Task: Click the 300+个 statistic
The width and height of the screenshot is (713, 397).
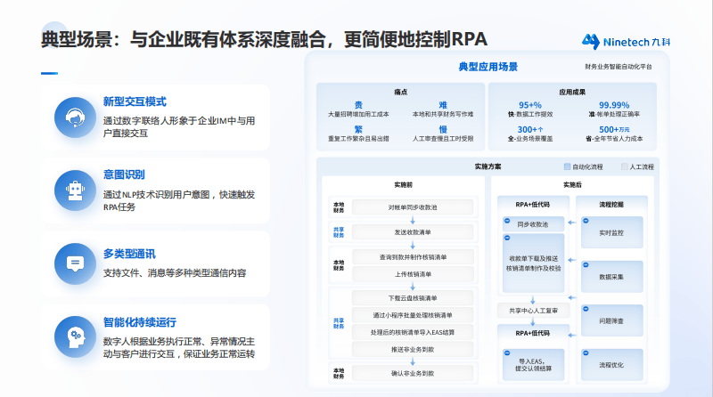Action: pyautogui.click(x=530, y=129)
